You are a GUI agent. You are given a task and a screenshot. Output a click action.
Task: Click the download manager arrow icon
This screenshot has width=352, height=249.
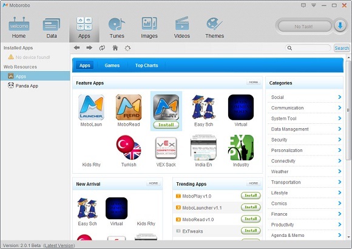pyautogui.click(x=340, y=26)
